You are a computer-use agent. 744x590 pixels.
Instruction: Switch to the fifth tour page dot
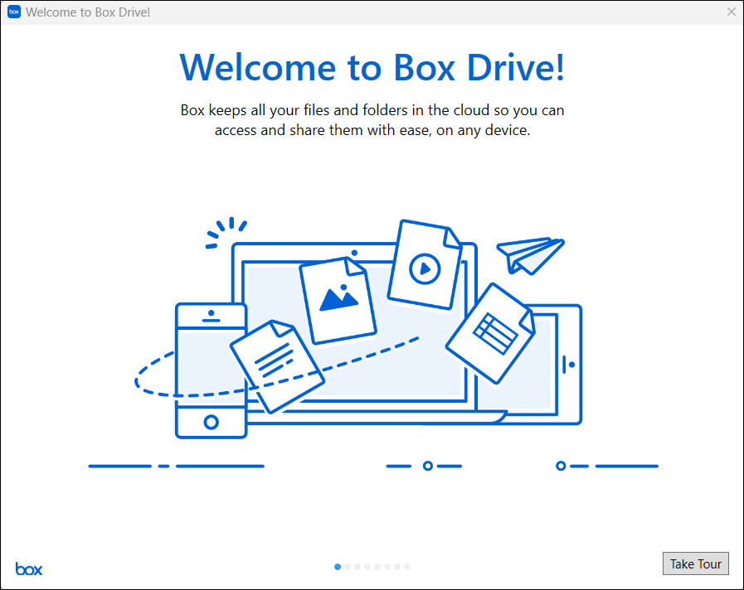pos(377,567)
